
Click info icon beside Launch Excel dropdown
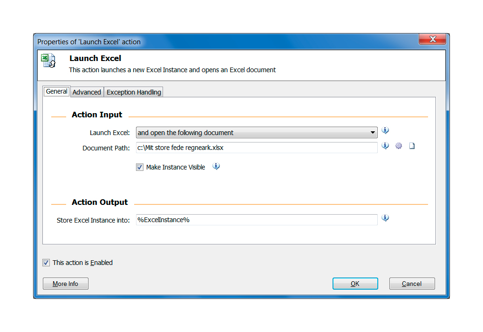(385, 131)
